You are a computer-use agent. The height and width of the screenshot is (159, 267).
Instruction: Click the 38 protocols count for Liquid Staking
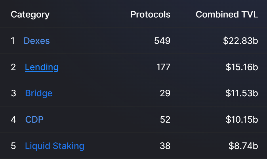(165, 146)
